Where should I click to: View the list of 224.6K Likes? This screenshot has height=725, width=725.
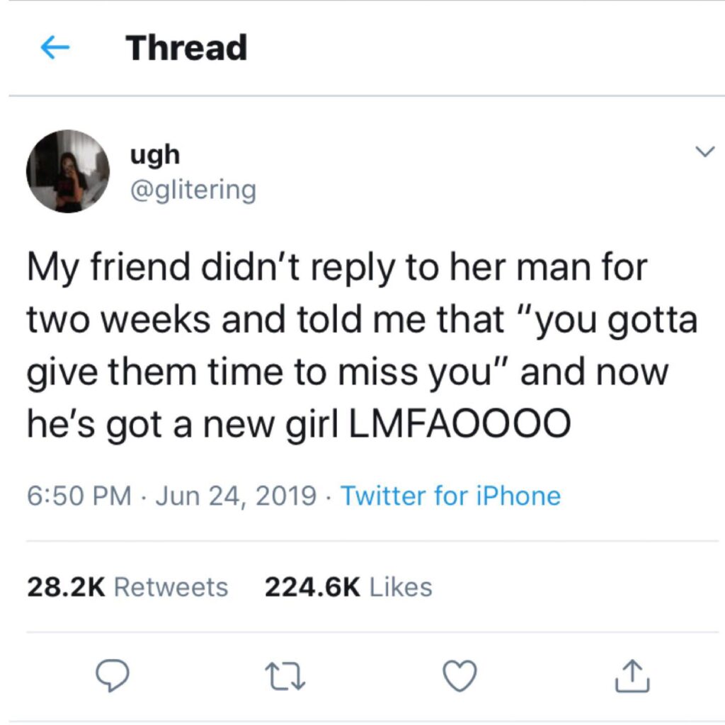click(348, 587)
